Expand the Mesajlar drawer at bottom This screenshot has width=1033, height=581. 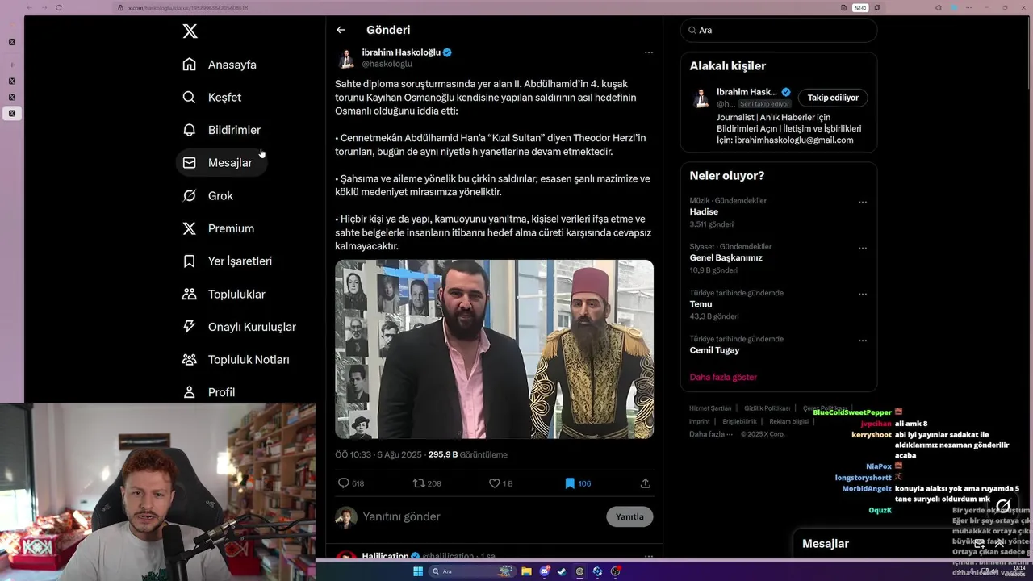point(999,544)
